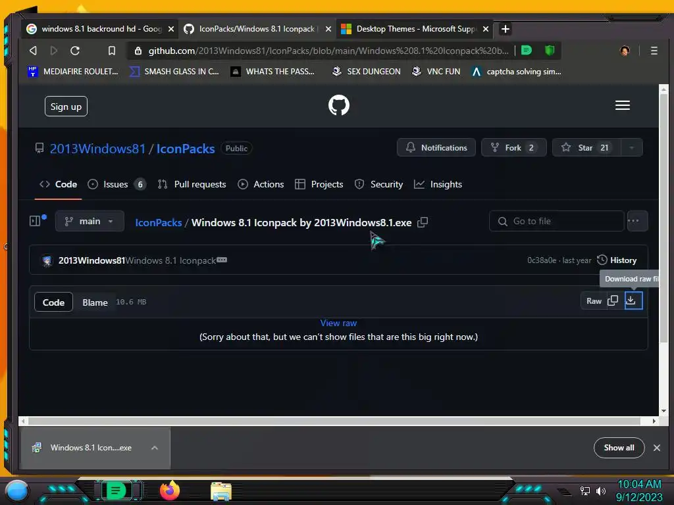This screenshot has width=674, height=505.
Task: Click the IconPacks breadcrumb link
Action: 158,222
